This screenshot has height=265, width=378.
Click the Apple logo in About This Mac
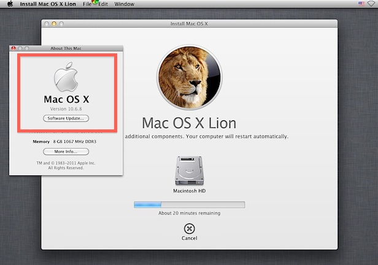pyautogui.click(x=66, y=77)
